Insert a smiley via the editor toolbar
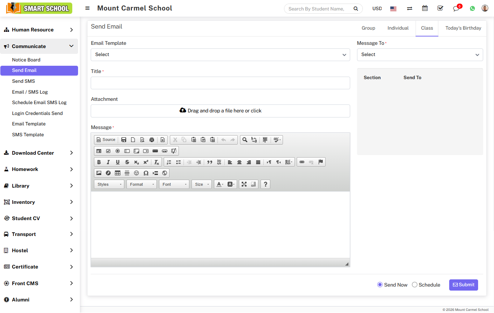The height and width of the screenshot is (313, 494). click(x=136, y=173)
